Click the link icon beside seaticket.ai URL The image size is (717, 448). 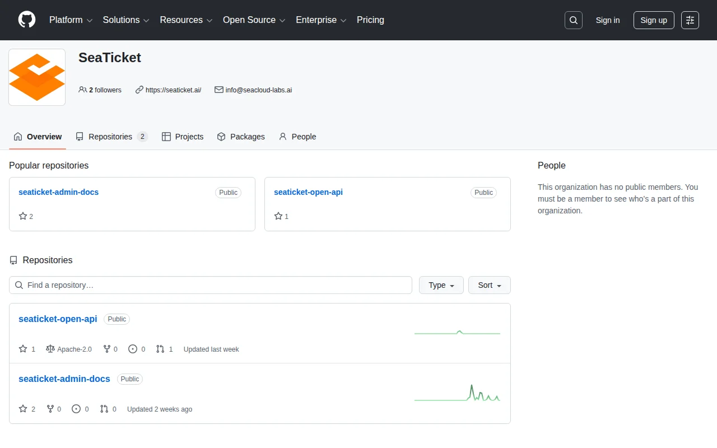(139, 90)
